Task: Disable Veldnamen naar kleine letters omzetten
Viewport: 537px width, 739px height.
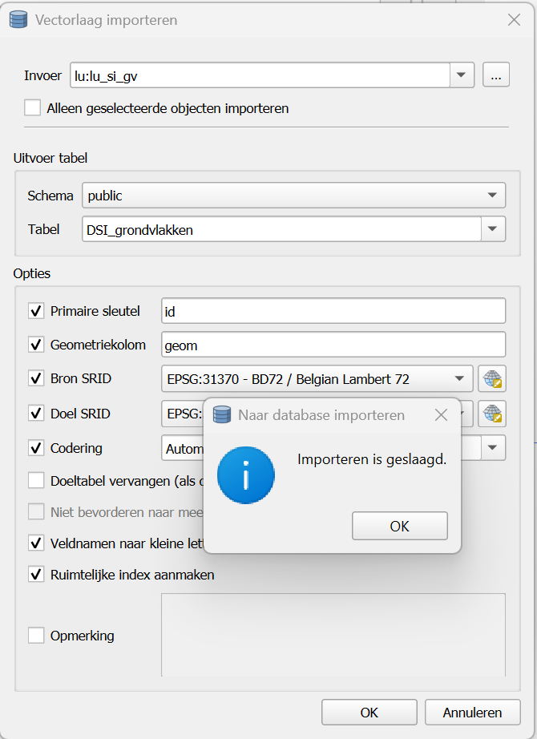Action: (36, 543)
